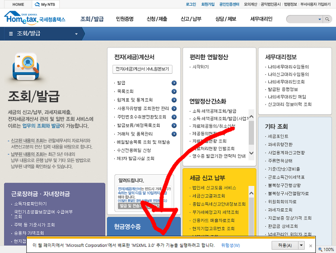Open 발급된 증명정보

coord(283,89)
